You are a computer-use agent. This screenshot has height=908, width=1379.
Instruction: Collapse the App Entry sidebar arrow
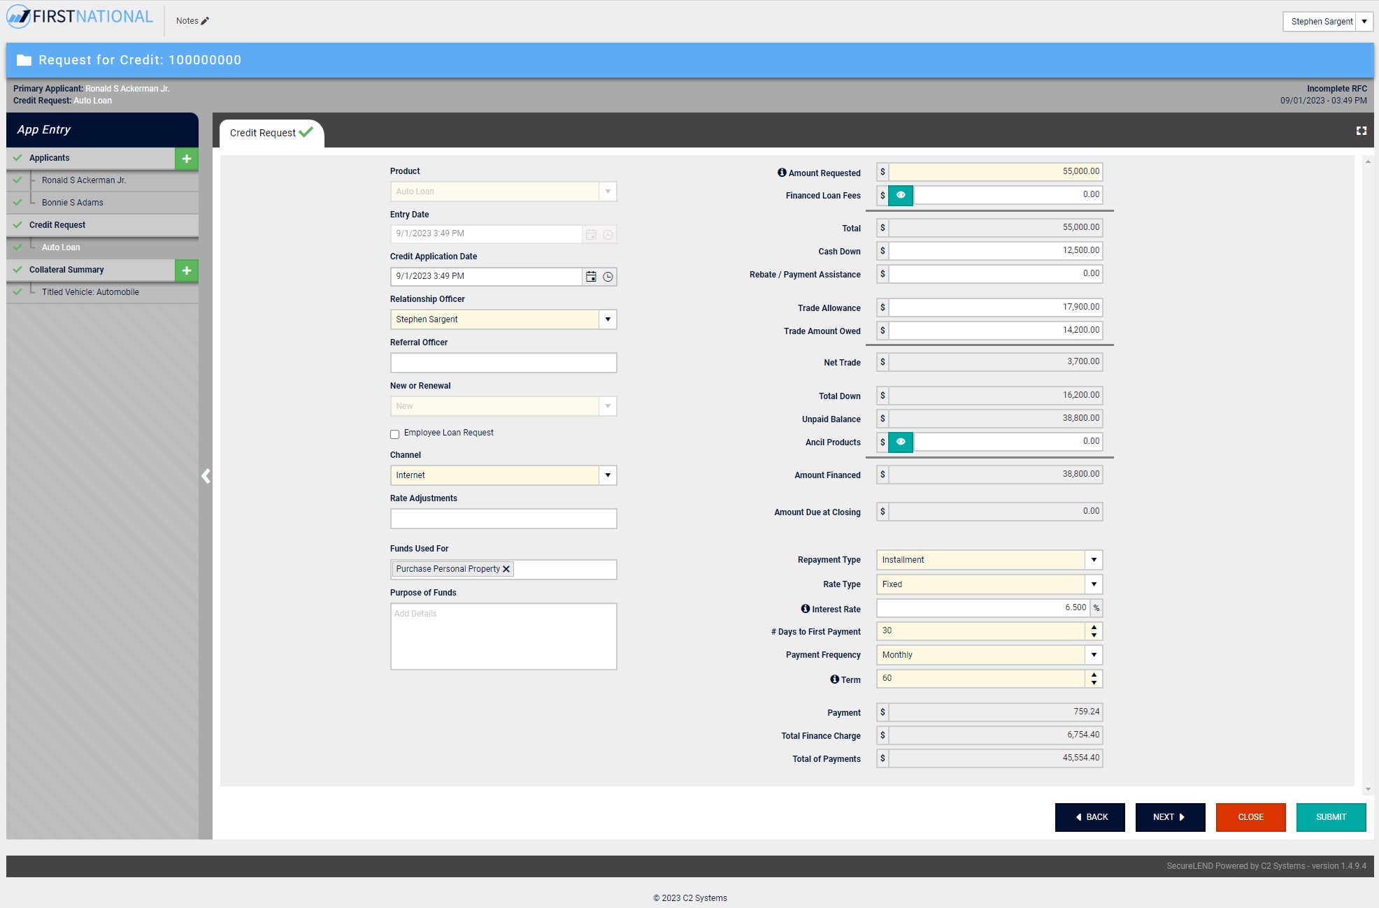pyautogui.click(x=206, y=476)
